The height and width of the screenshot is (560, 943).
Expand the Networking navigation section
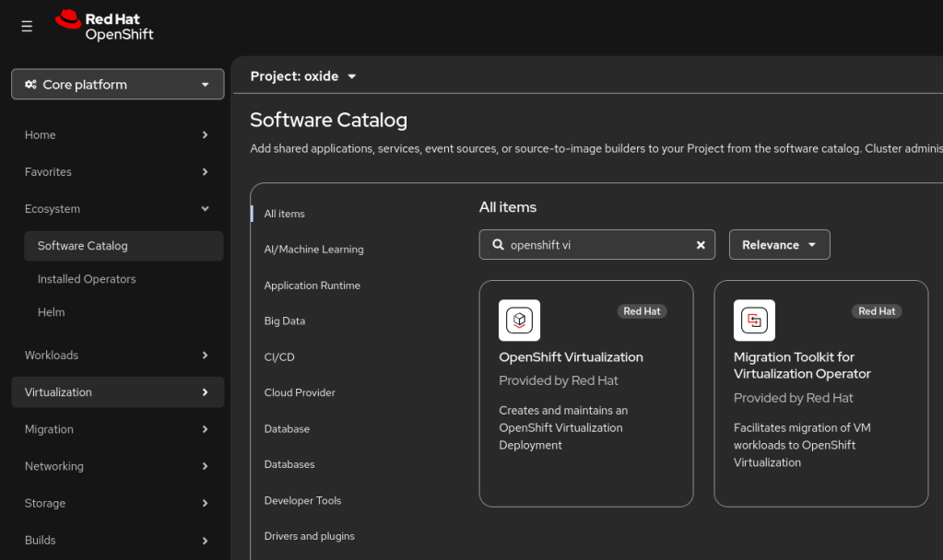pyautogui.click(x=117, y=466)
